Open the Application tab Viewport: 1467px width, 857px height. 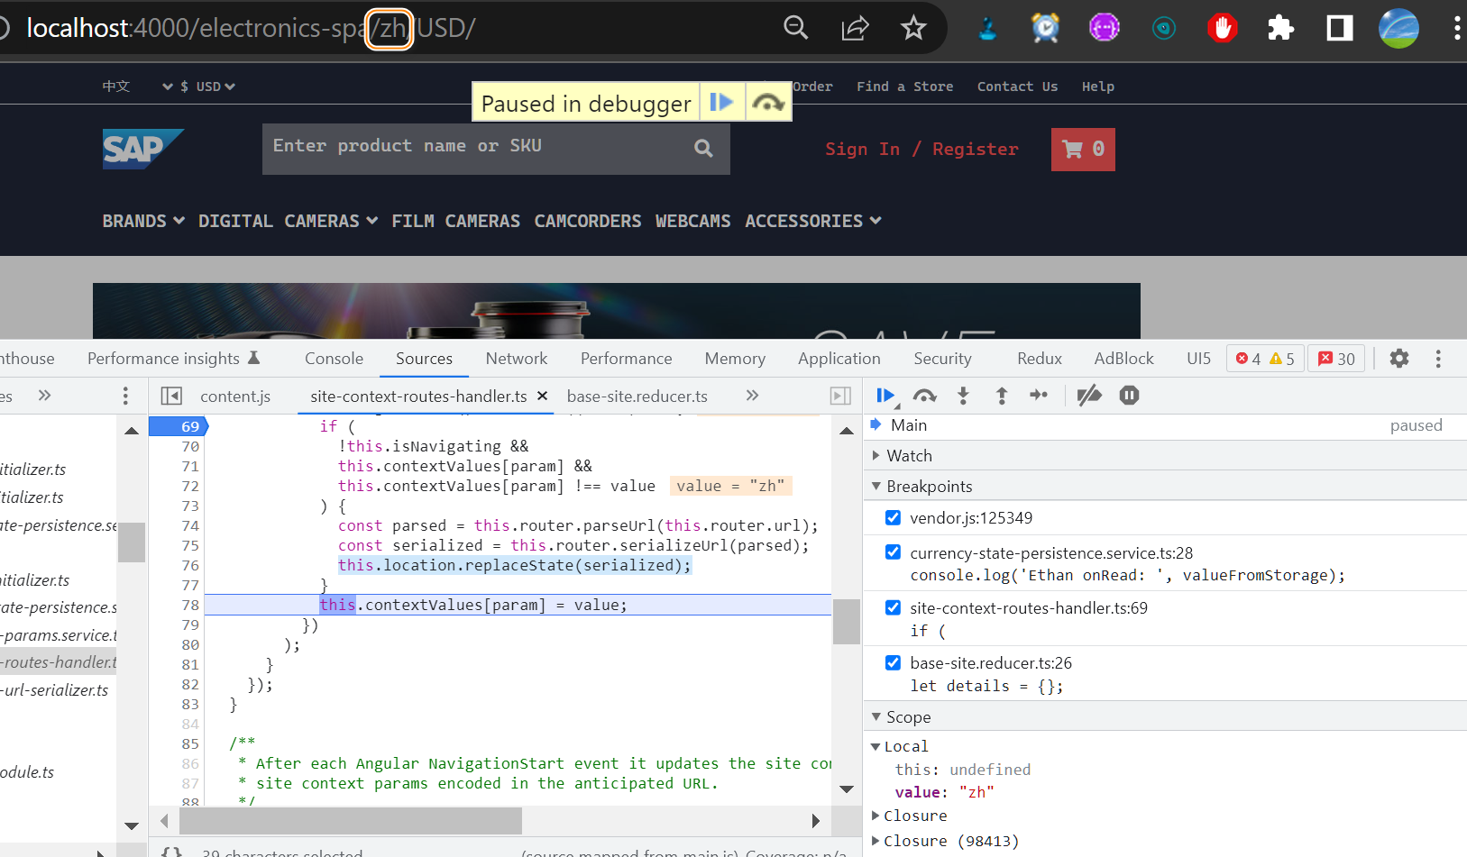coord(839,359)
